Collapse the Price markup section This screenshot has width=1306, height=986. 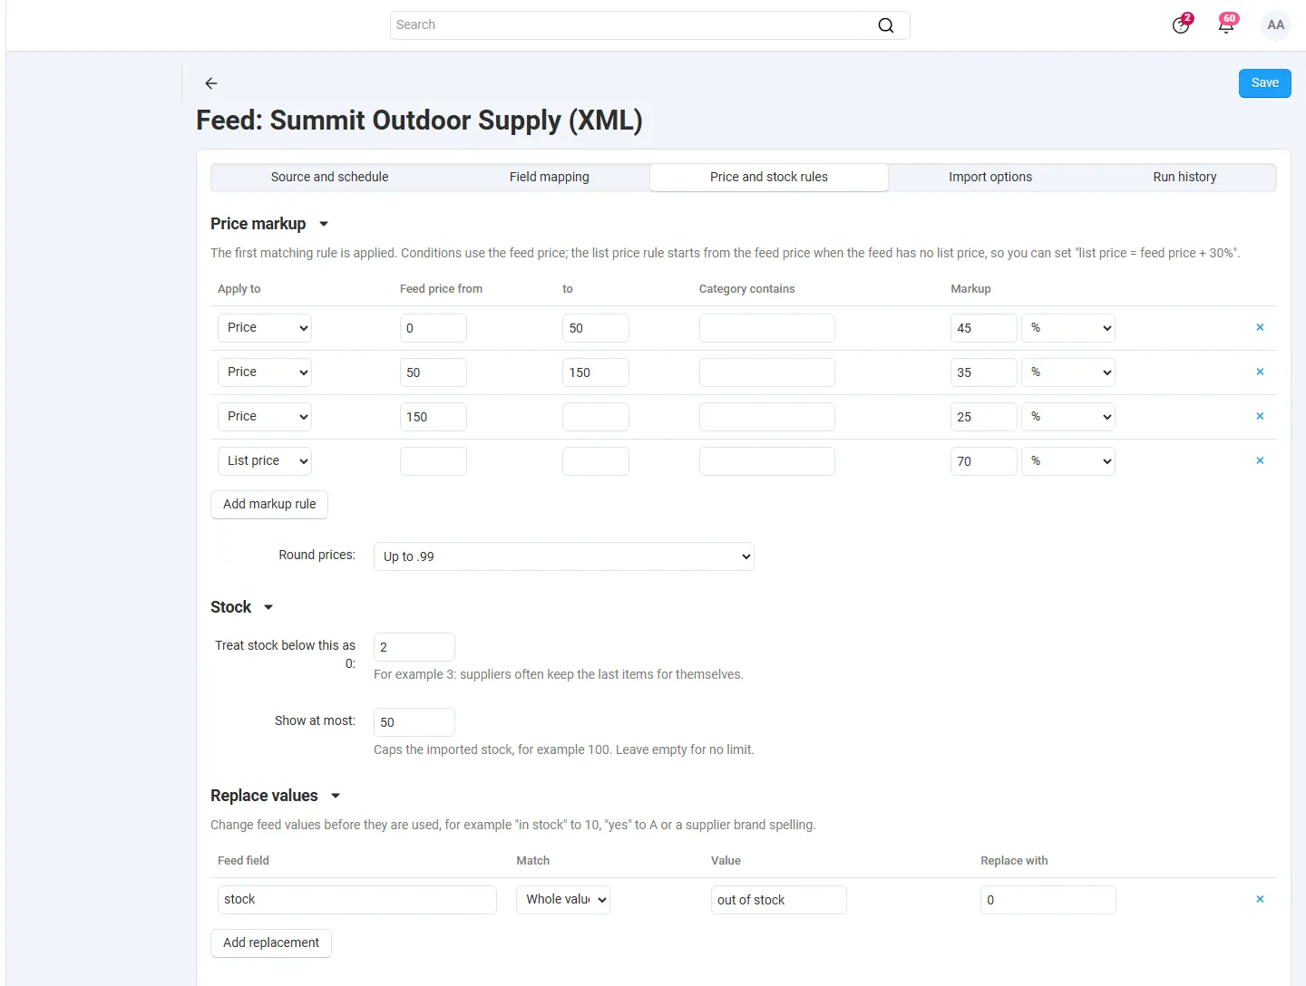point(324,224)
